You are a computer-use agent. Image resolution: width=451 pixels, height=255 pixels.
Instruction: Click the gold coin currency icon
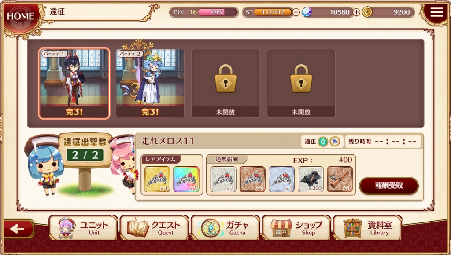pos(367,12)
